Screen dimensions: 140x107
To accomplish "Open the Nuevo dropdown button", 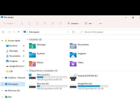I will 9,23.
